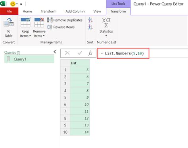Click the smiley feedback icon
The height and width of the screenshot is (148, 188).
(13, 4)
